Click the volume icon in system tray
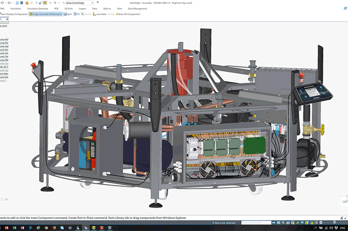This screenshot has width=348, height=231. pyautogui.click(x=331, y=228)
